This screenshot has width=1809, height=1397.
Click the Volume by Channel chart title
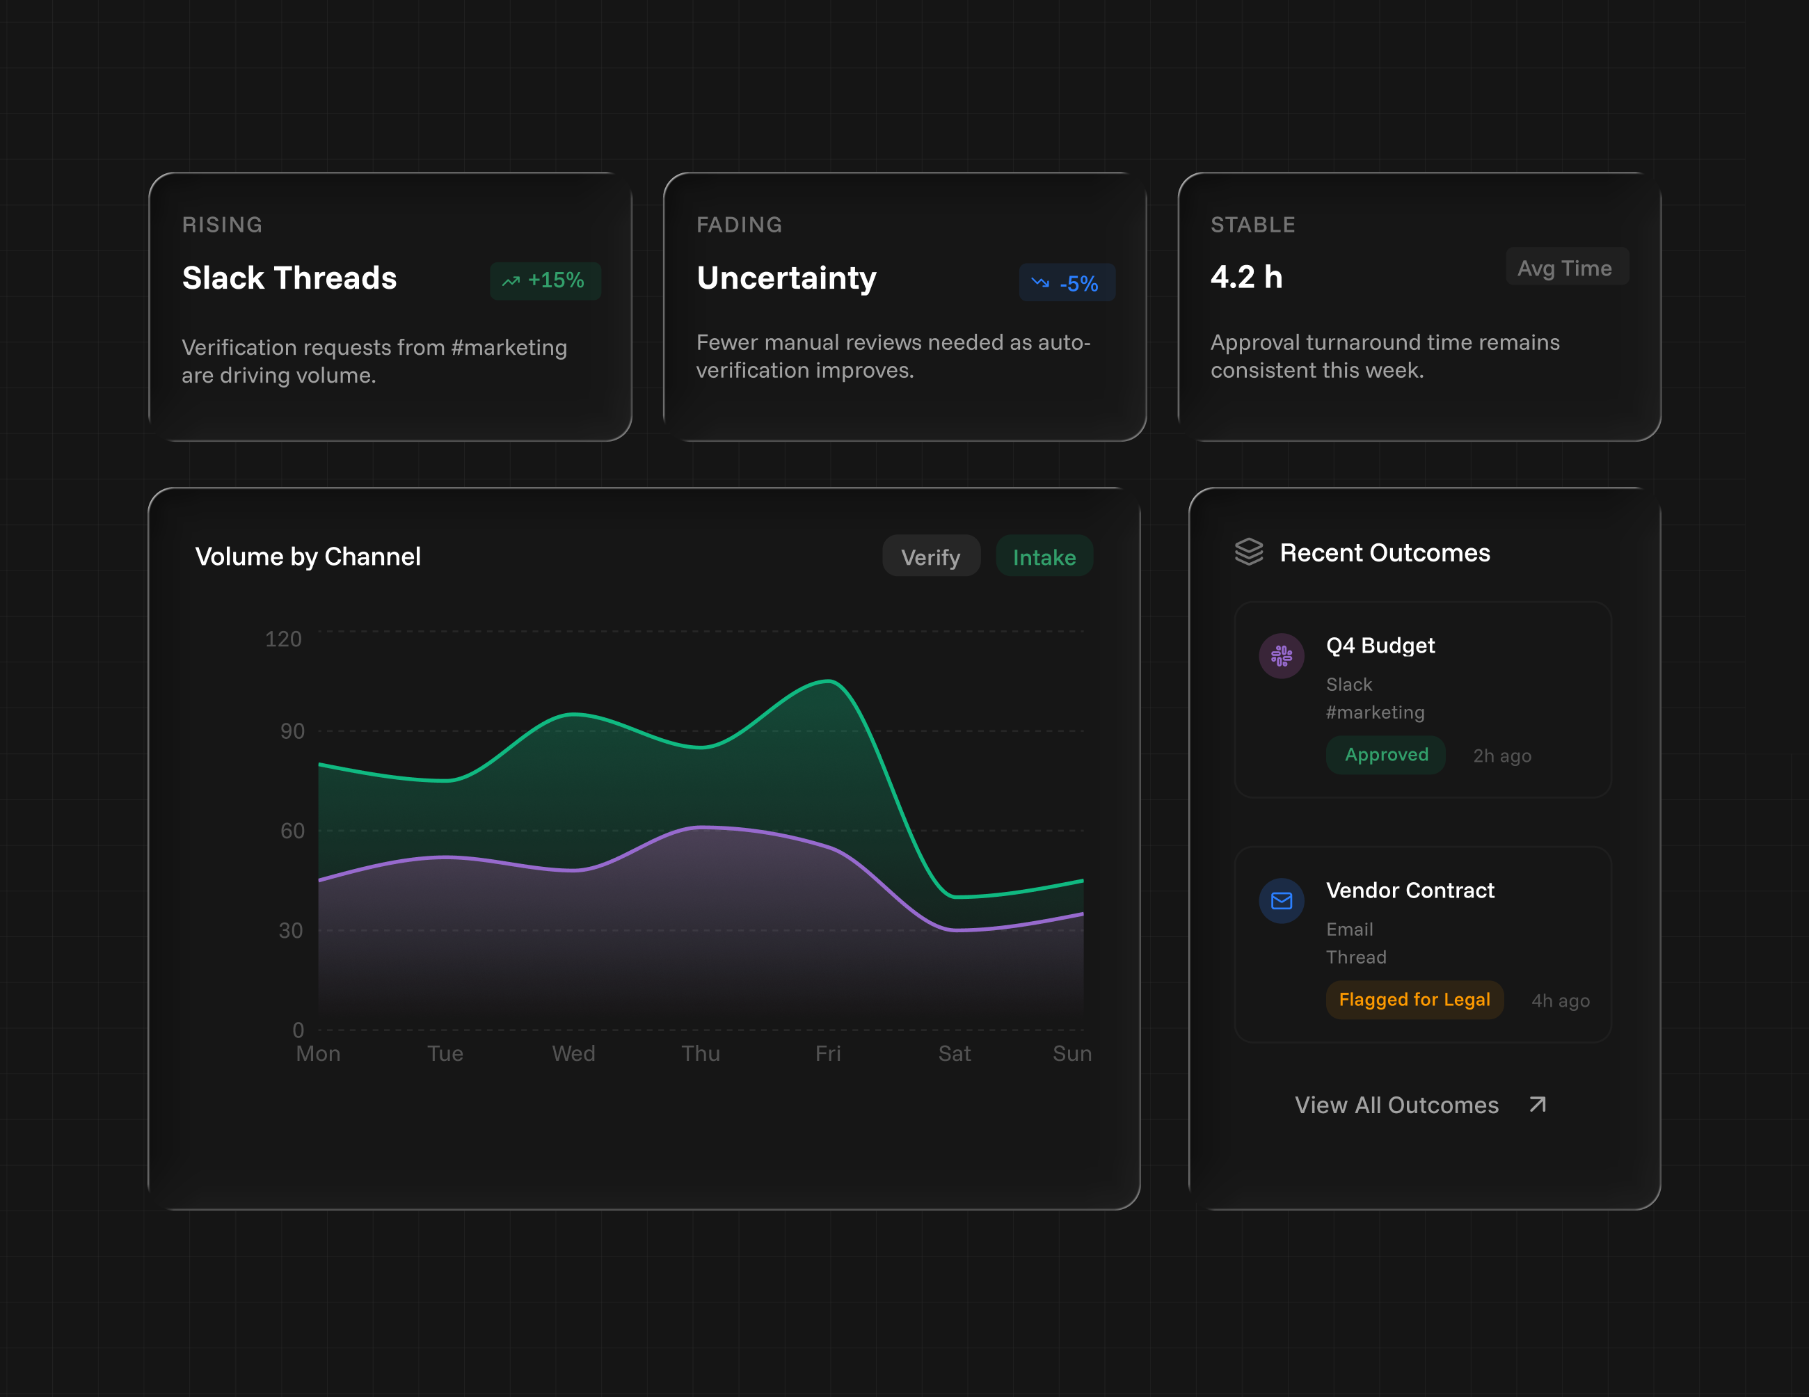[308, 557]
